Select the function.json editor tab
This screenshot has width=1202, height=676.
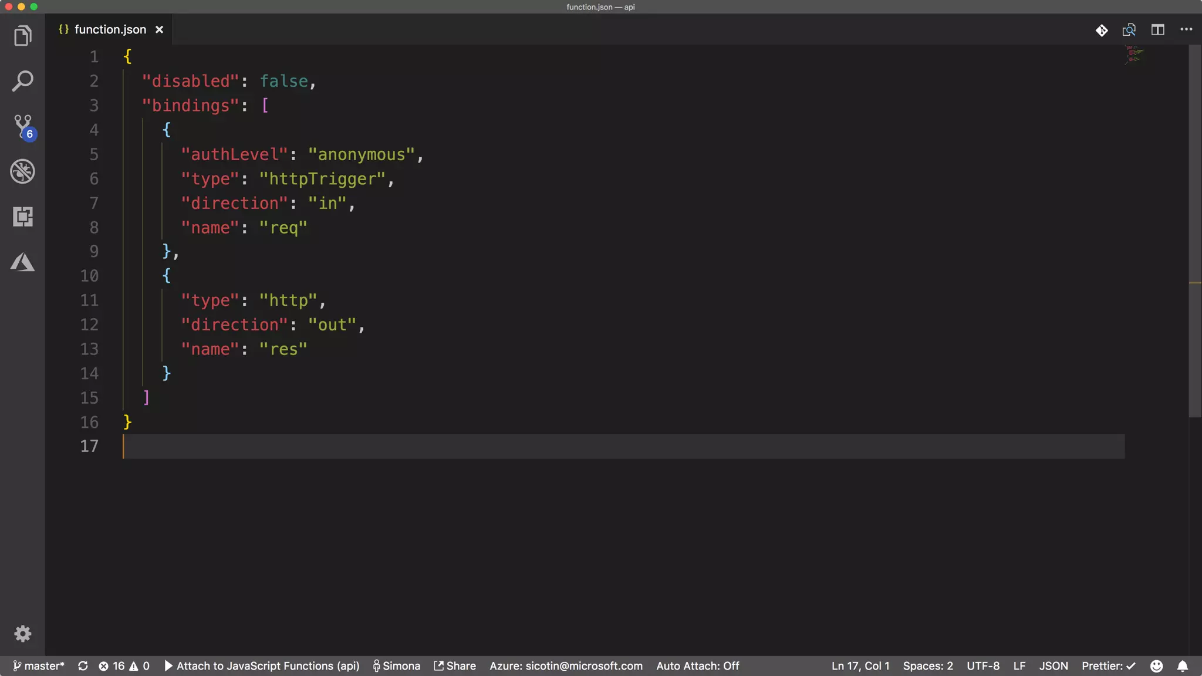coord(110,29)
